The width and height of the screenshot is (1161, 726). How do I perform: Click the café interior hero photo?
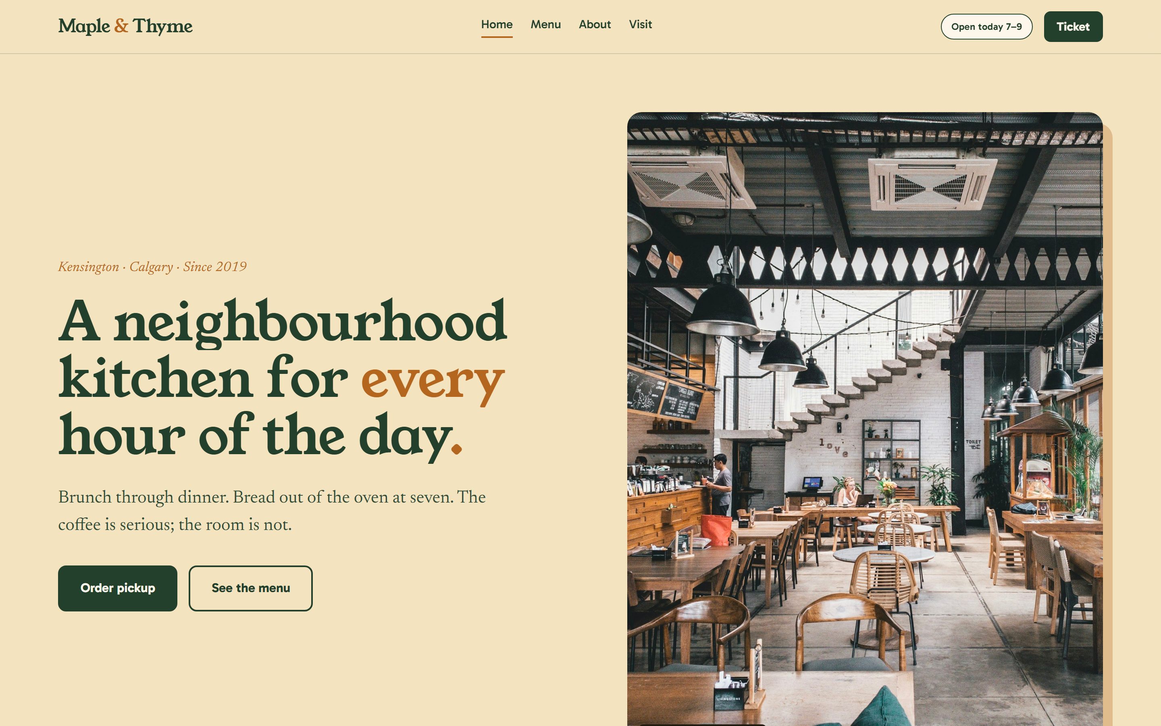(865, 419)
